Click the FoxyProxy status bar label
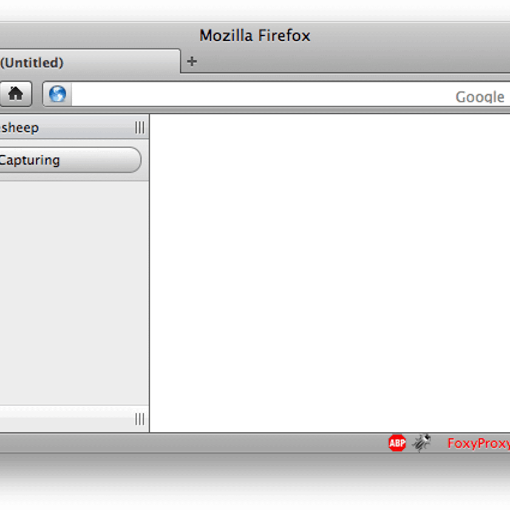This screenshot has height=510, width=510. click(478, 443)
